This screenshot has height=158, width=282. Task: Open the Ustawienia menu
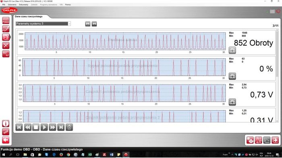[x=12, y=5]
